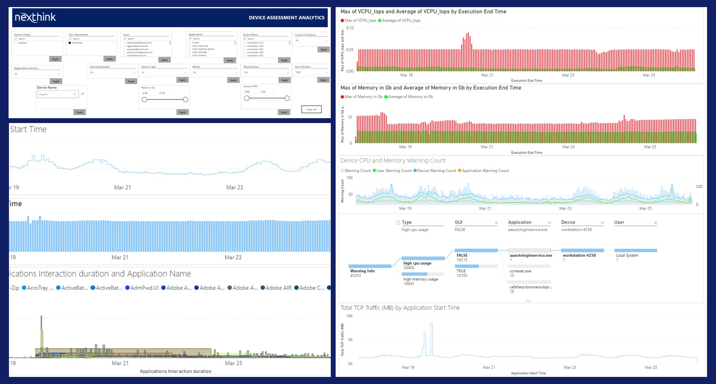Remove the Device level with its X icon
The width and height of the screenshot is (716, 384).
pyautogui.click(x=602, y=223)
